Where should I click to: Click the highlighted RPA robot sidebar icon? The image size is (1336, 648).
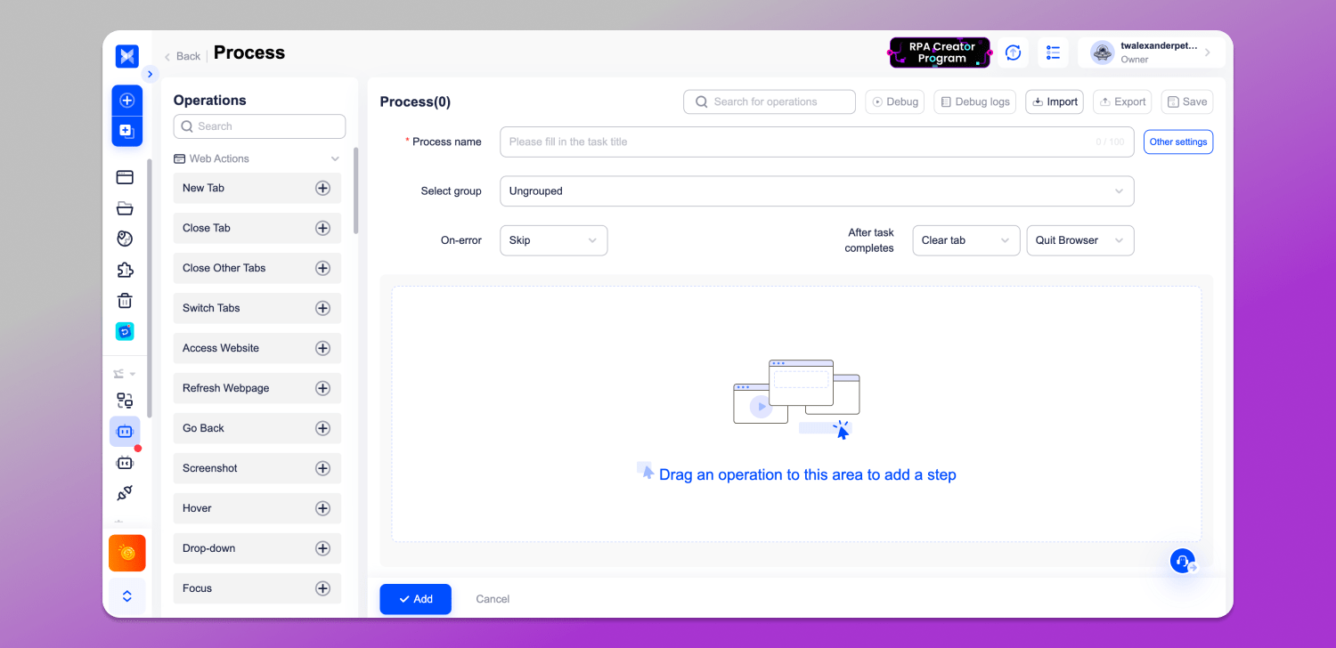click(125, 432)
